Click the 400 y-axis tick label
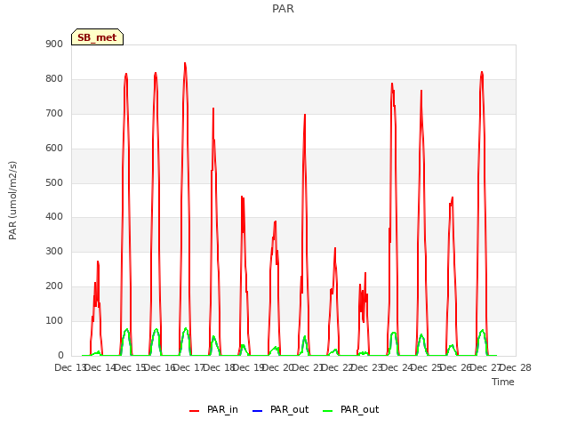The image size is (569, 427). click(x=54, y=217)
